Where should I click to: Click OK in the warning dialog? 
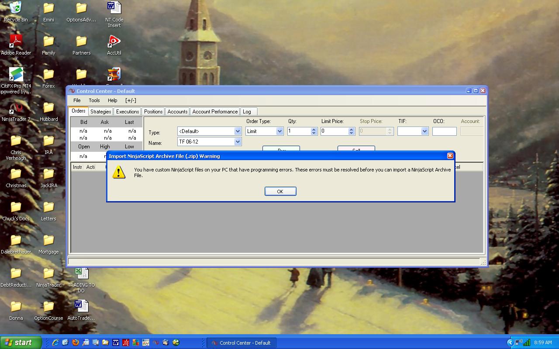click(280, 192)
